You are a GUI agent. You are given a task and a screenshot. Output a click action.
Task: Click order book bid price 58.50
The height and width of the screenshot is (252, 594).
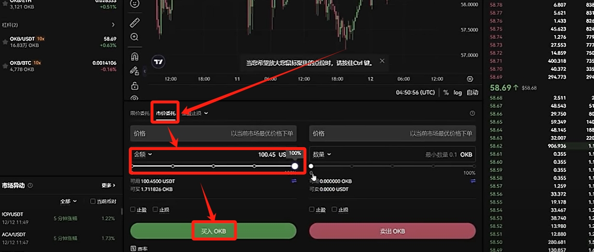496,242
